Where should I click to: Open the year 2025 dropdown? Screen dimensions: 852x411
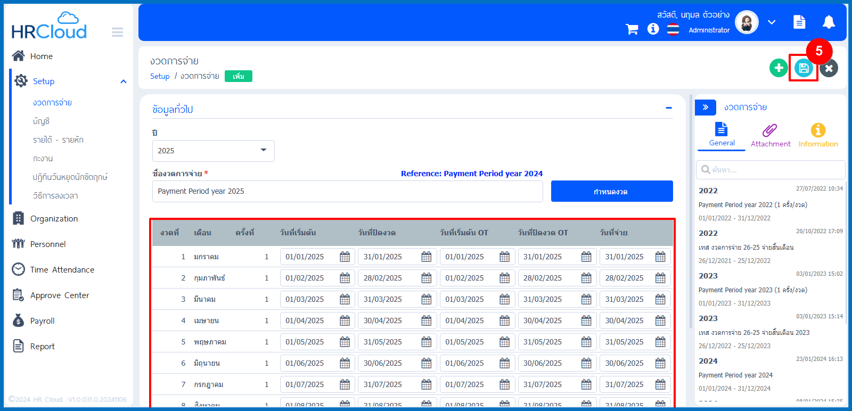tap(214, 151)
